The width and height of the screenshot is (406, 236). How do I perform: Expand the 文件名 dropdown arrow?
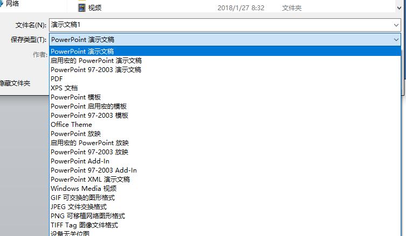coord(396,25)
